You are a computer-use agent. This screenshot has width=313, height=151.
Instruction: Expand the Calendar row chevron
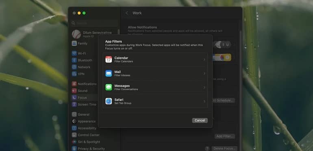point(204,59)
